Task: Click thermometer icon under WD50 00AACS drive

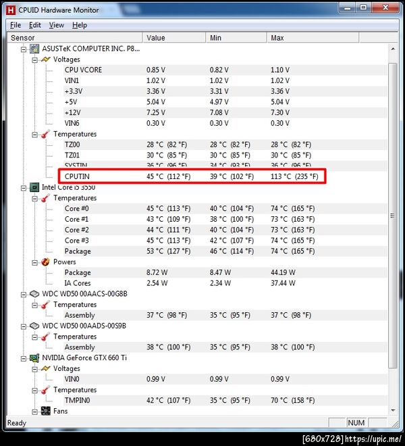Action: [45, 305]
